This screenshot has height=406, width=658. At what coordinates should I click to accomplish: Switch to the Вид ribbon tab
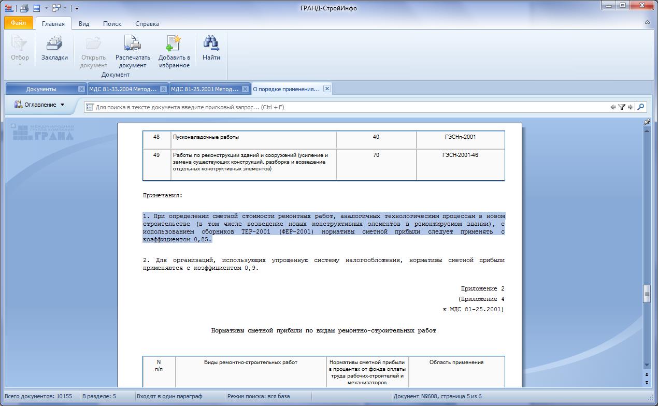(x=84, y=24)
